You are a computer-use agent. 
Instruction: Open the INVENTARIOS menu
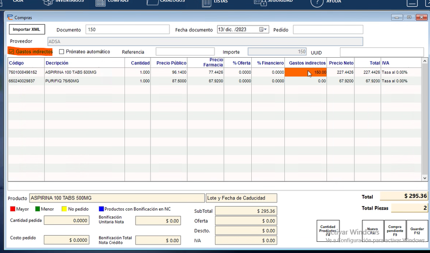coord(70,1)
